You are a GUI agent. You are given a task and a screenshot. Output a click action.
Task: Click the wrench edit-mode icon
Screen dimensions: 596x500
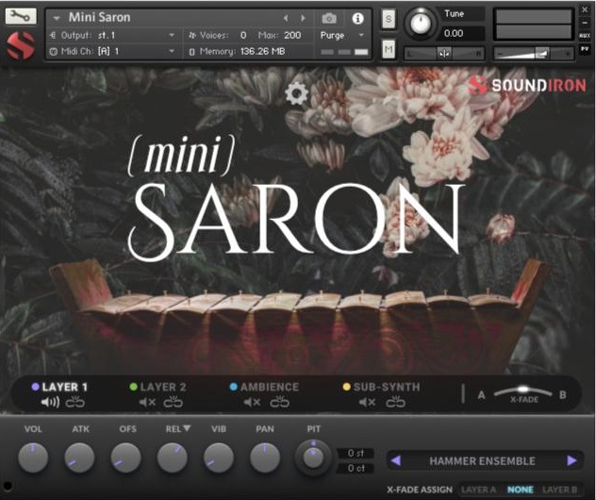21,17
